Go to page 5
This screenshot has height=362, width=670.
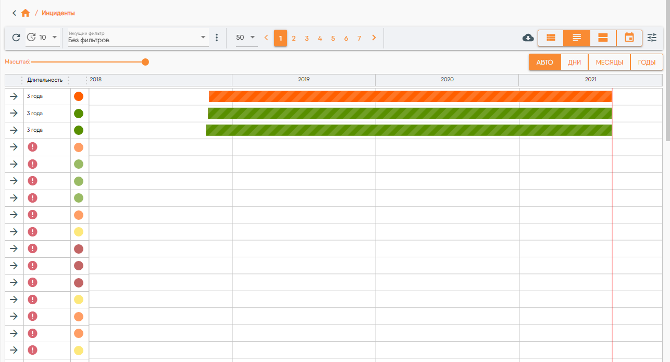[333, 38]
